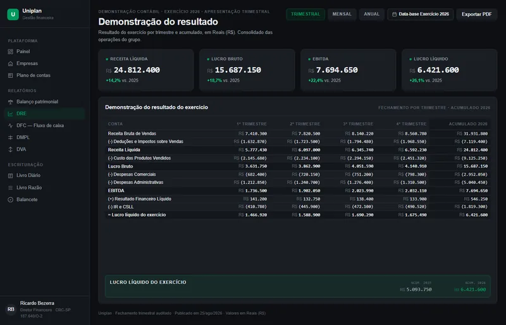
Task: Select the Despesas Administrativas row
Action: (x=297, y=182)
